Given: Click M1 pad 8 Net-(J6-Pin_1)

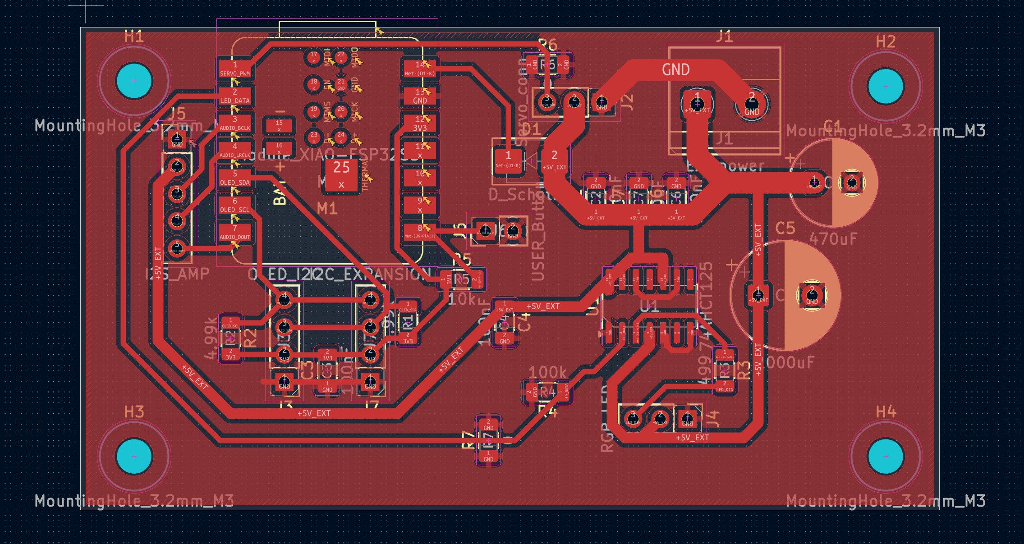Looking at the screenshot, I should point(420,232).
